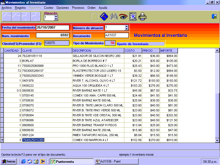Click the ABCDE letter grid icon
Viewport: 220px width, 165px height.
(x=133, y=17)
